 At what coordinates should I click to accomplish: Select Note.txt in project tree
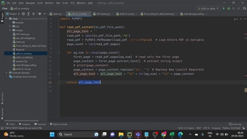pyautogui.click(x=19, y=50)
